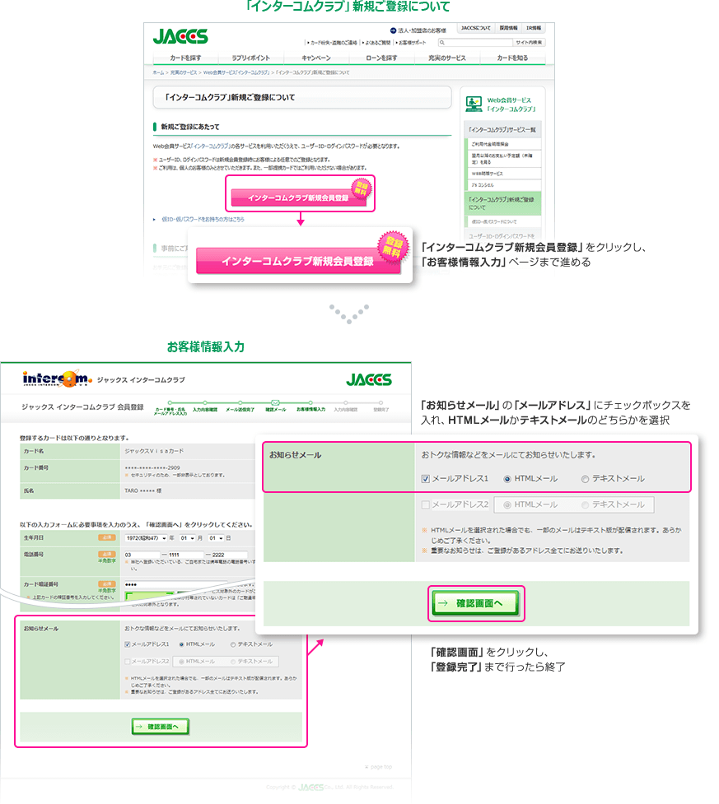Click the enlarged 確認画面へ button in the callout
719x804 pixels.
tap(475, 603)
